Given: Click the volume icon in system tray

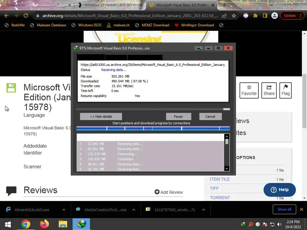Looking at the screenshot, I should click(x=279, y=224).
